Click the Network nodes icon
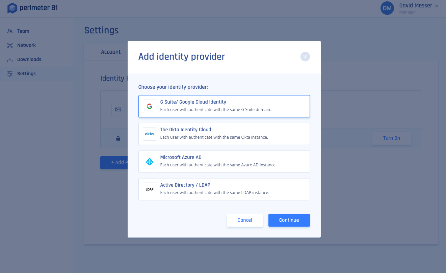Image resolution: width=446 pixels, height=273 pixels. coord(10,45)
